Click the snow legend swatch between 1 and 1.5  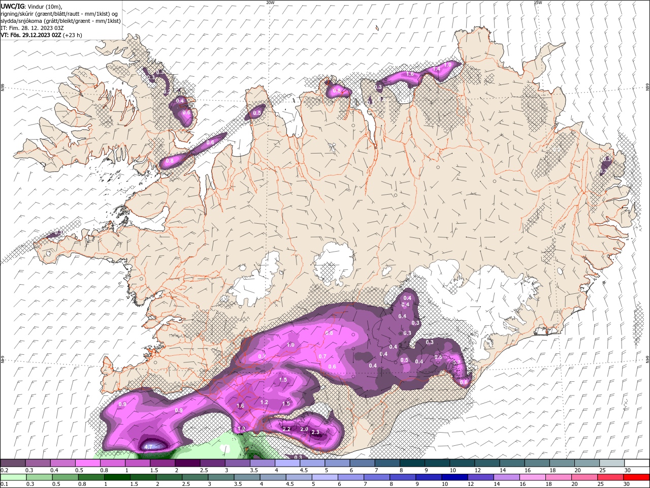[138, 463]
